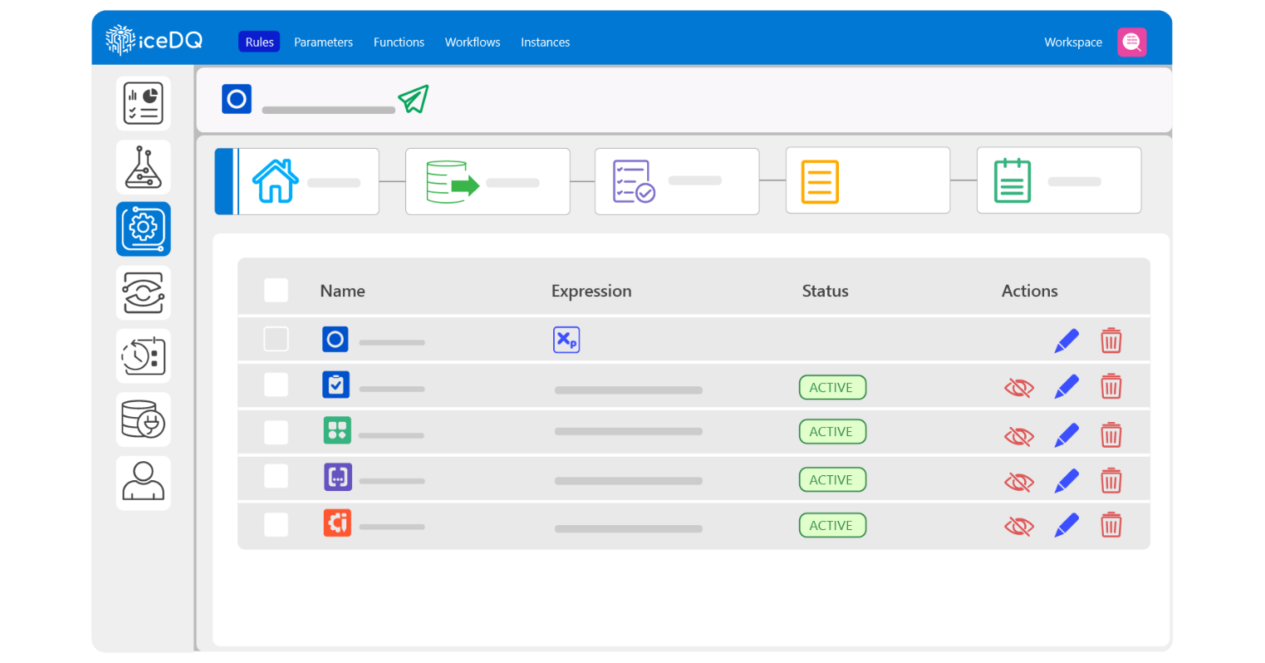
Task: Click the Xp expression icon
Action: 566,339
